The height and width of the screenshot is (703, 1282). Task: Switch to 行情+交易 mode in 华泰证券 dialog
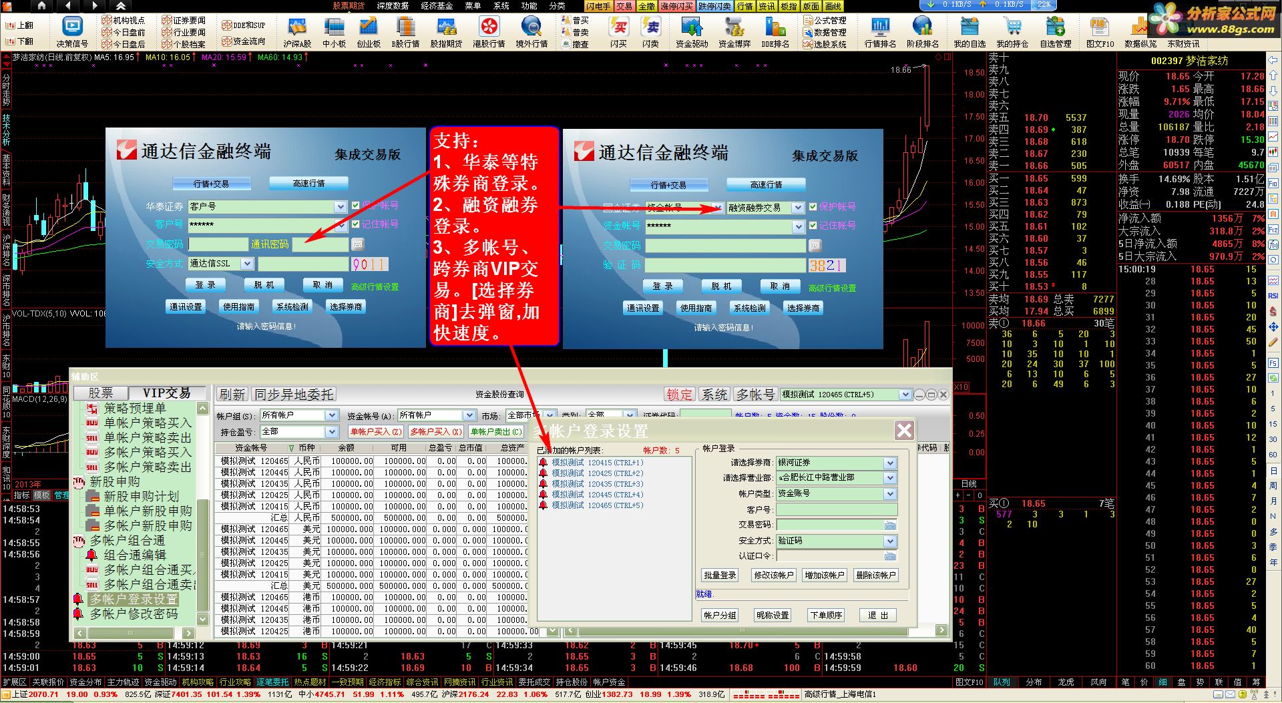pyautogui.click(x=212, y=184)
